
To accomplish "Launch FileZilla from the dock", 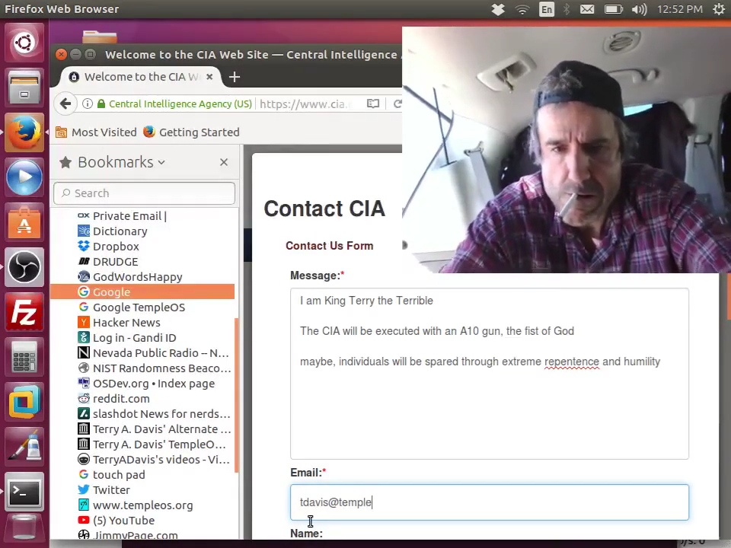I will [x=24, y=312].
